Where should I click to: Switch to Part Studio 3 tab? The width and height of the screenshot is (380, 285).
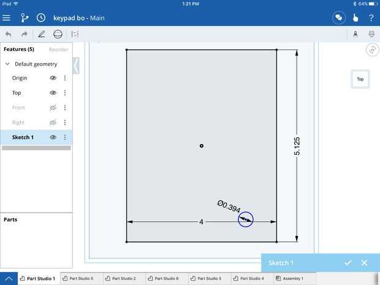coord(209,278)
